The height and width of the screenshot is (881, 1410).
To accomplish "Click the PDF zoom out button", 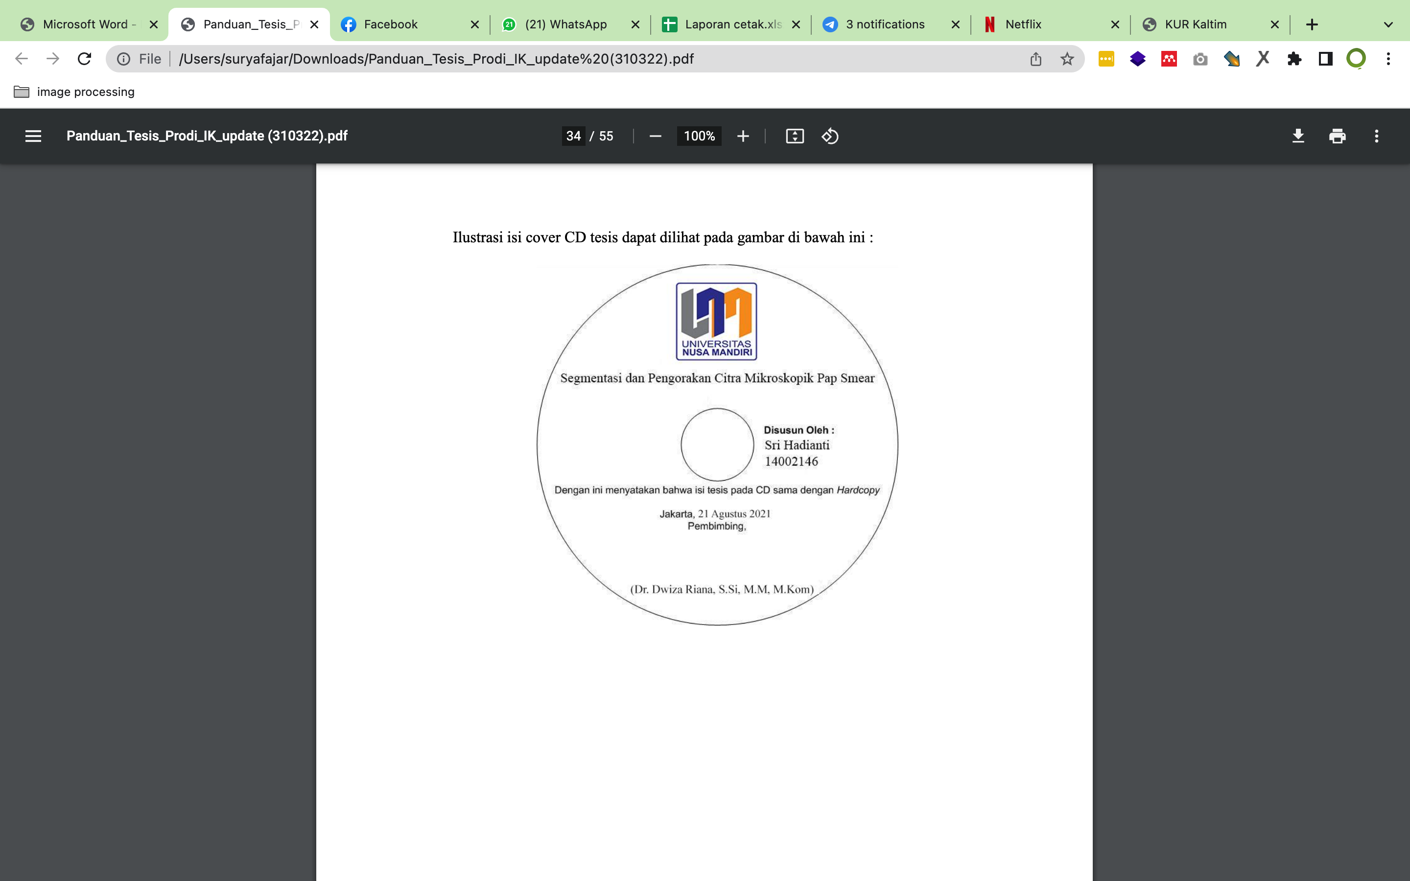I will [655, 136].
